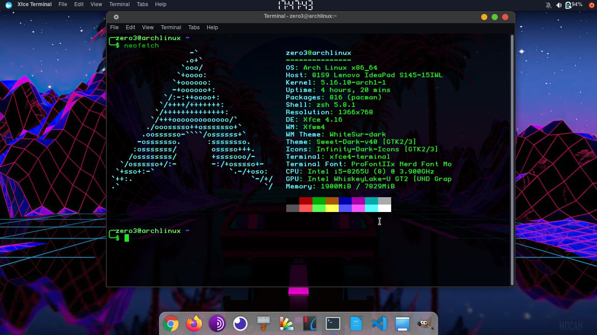Open Terminal menu in terminal window menubar
The image size is (597, 335).
[x=171, y=27]
